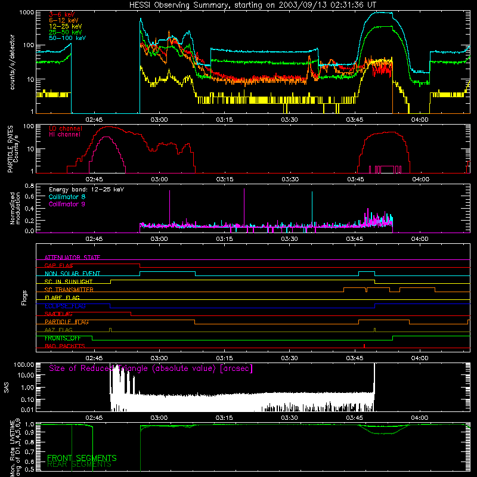Click the "03:15" tick label under count-rate panel

pos(225,120)
